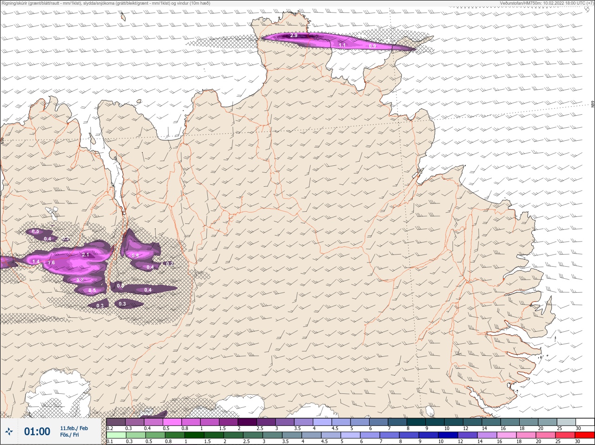Click the date label '11.feb./ Feb'
Screen dimensions: 595x445
click(x=74, y=428)
